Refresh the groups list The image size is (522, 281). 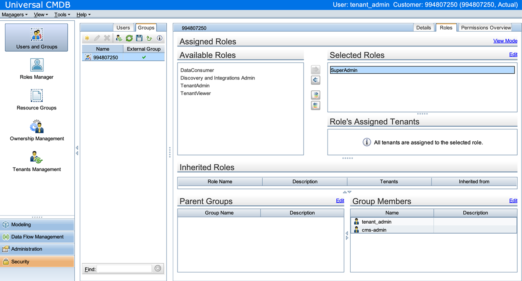pyautogui.click(x=129, y=38)
